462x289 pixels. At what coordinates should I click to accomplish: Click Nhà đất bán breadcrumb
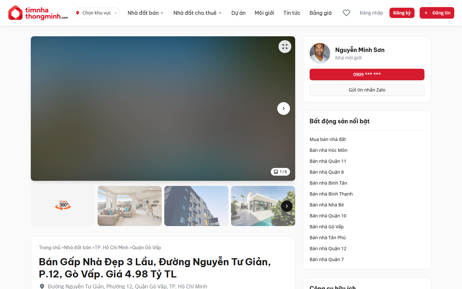(x=77, y=248)
